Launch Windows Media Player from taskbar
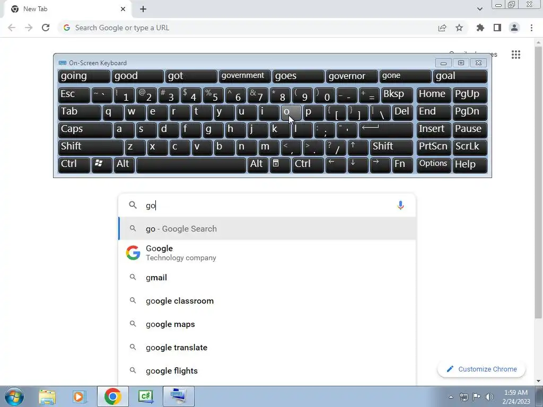 80,396
